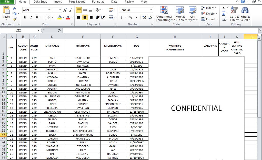This screenshot has height=160, width=262.
Task: Toggle Top Align vertical alignment
Action: coord(79,10)
